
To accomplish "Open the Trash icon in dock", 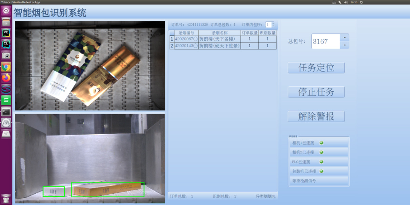I will (x=6, y=199).
